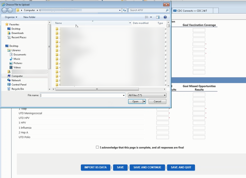Click the Forward navigation arrow in file dialog
The width and height of the screenshot is (246, 178).
(10, 10)
